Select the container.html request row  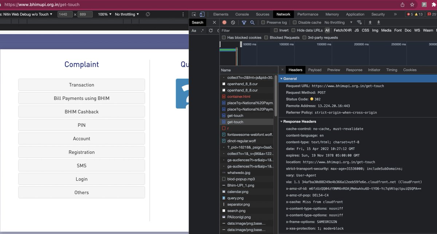pyautogui.click(x=247, y=97)
